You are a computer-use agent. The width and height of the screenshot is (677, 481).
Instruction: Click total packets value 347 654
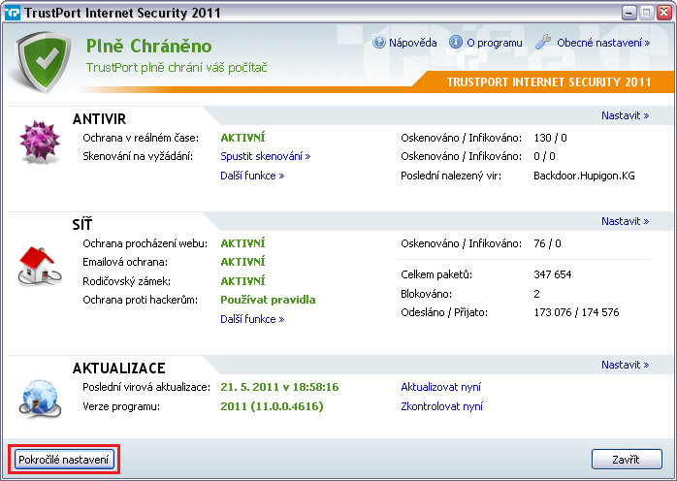point(553,274)
